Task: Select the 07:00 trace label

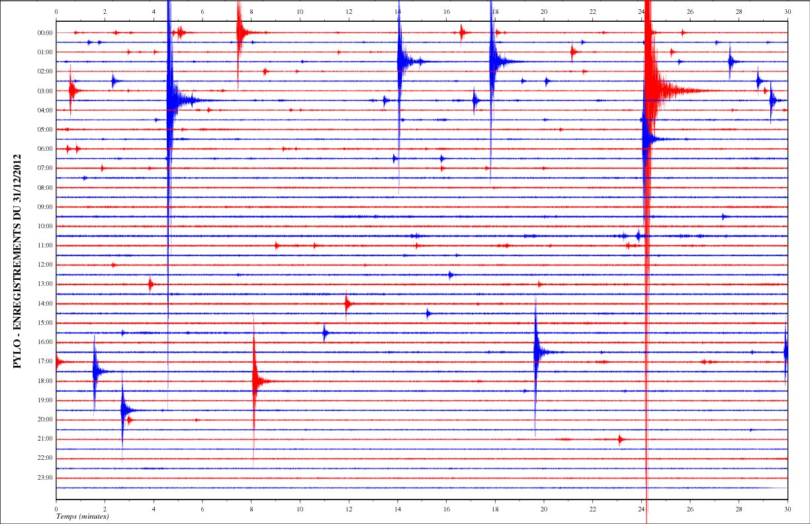Action: [x=45, y=168]
